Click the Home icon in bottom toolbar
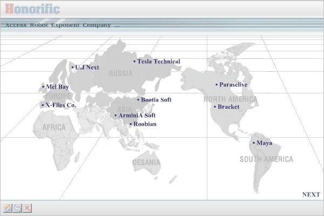The width and height of the screenshot is (324, 216). [x=8, y=208]
